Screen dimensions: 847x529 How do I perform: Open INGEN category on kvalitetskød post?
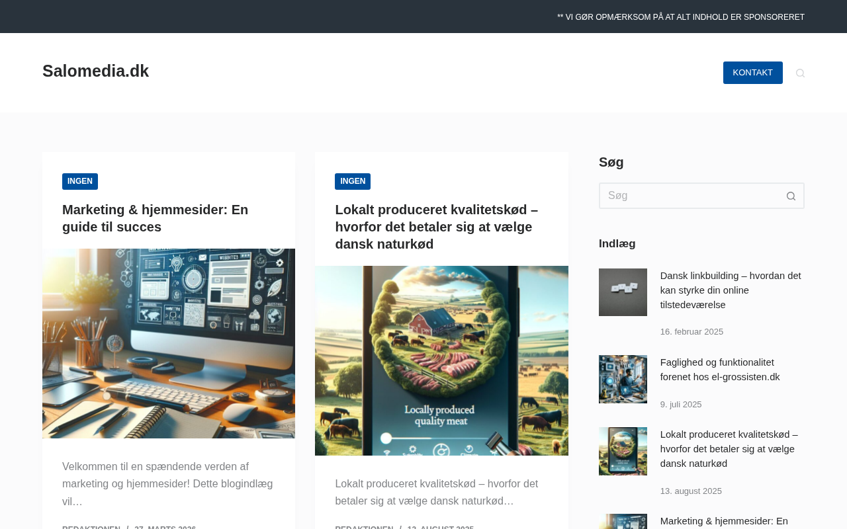353,181
